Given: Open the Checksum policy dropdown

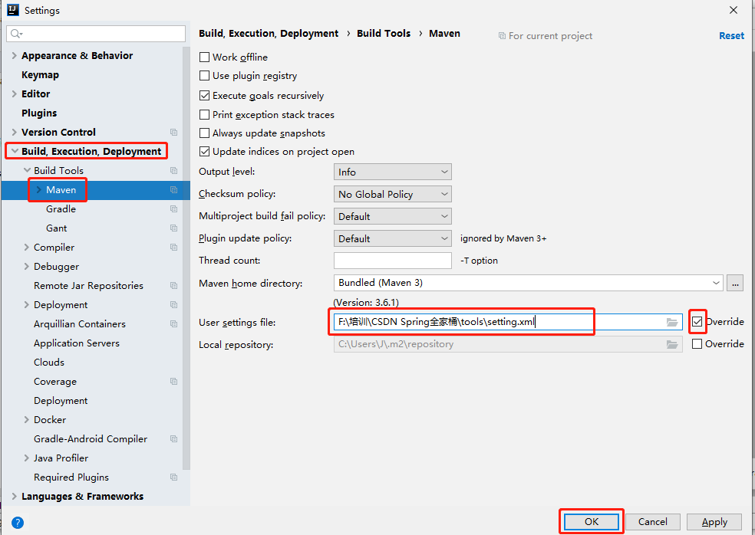Looking at the screenshot, I should tap(392, 193).
